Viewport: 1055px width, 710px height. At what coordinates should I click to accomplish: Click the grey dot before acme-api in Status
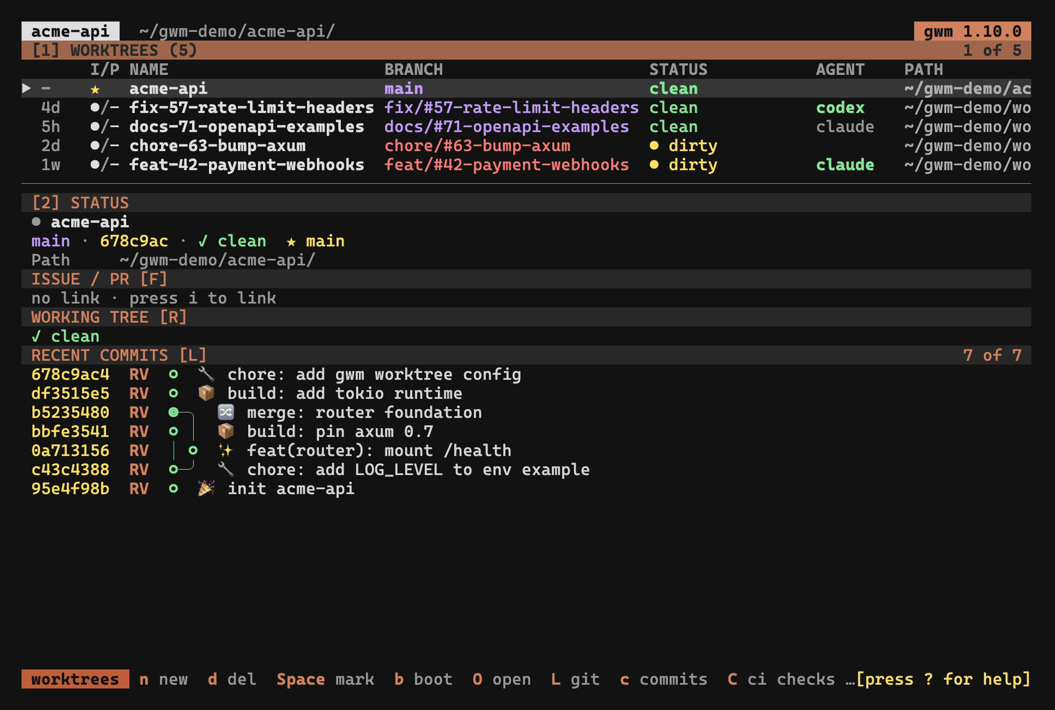(36, 222)
